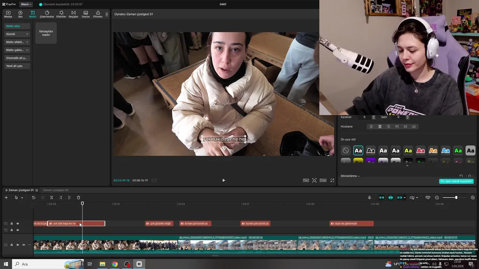Zoom out the timeline
The height and width of the screenshot is (269, 479).
tap(437, 198)
